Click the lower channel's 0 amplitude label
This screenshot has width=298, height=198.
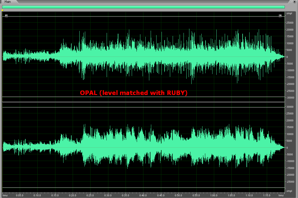[287, 148]
